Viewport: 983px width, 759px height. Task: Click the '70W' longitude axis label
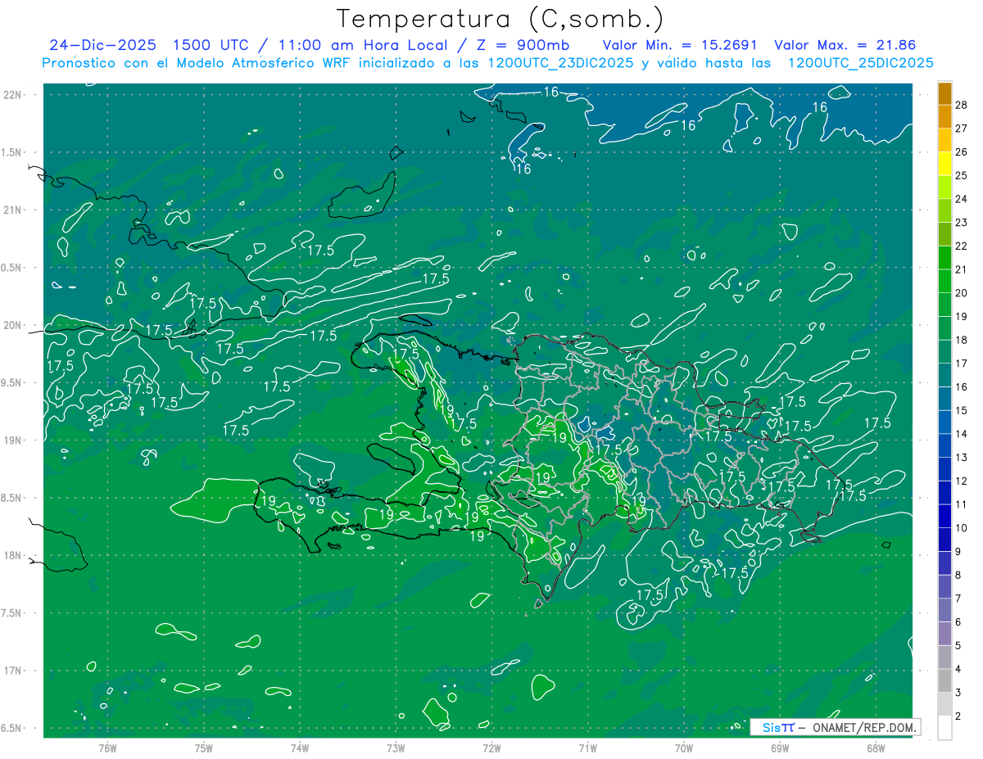tap(684, 748)
